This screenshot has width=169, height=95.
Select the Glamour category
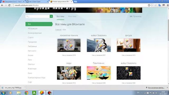(x=31, y=64)
